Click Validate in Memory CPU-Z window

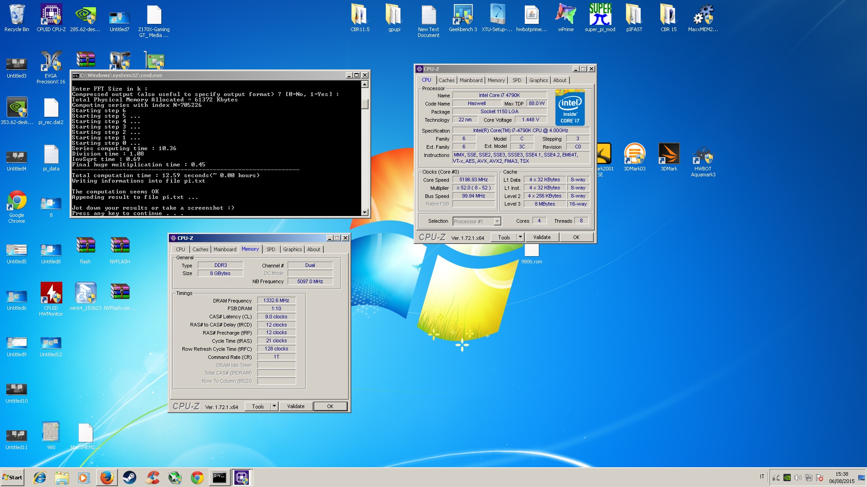point(296,406)
